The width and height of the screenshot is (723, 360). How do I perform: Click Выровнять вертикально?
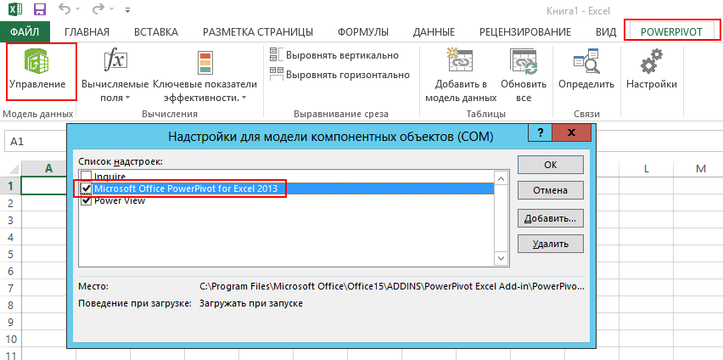point(334,55)
